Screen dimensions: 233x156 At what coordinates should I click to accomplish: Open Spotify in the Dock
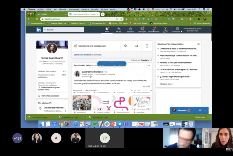pos(95,124)
